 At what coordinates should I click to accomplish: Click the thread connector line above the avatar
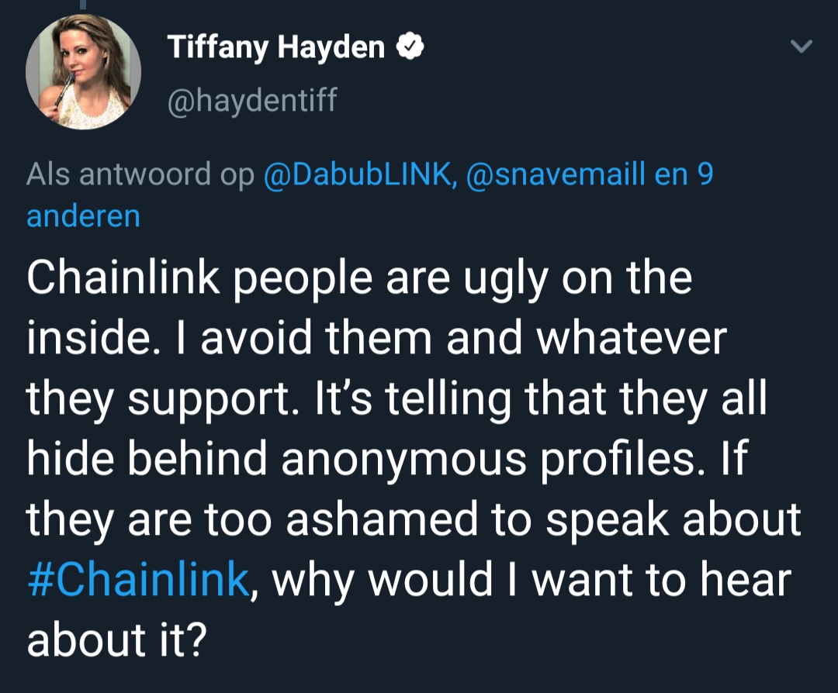coord(84,5)
